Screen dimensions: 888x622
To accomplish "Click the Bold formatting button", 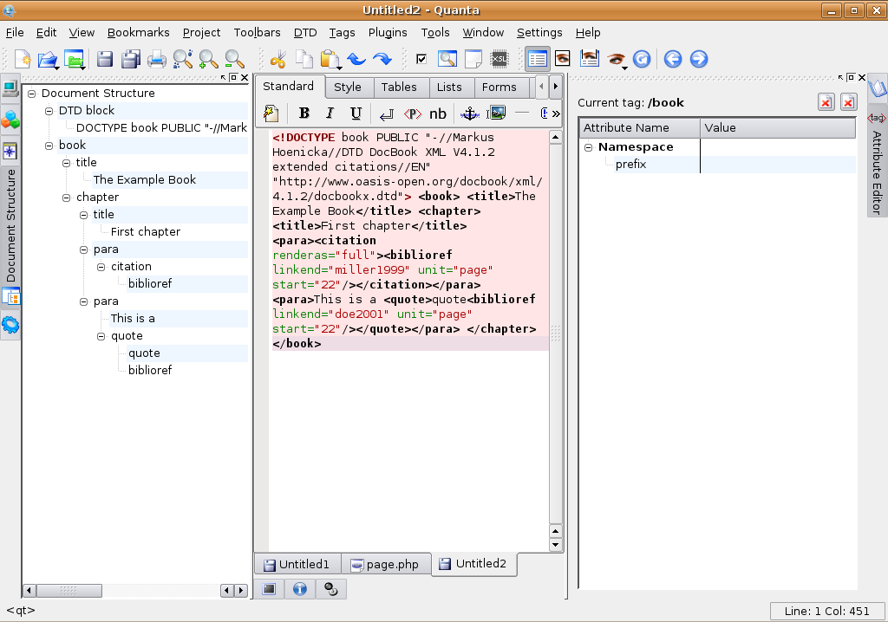I will pyautogui.click(x=304, y=113).
